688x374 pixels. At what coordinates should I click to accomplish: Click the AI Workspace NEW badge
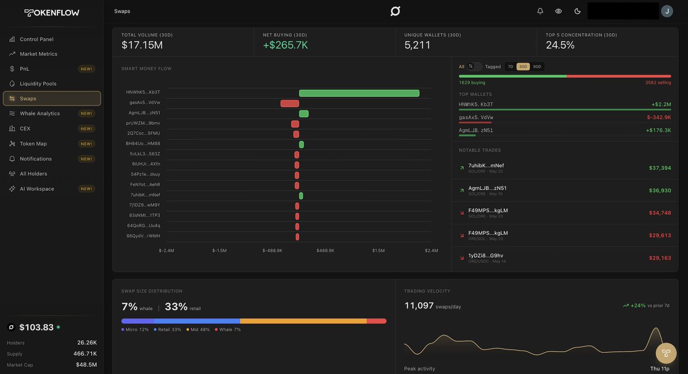[x=87, y=188]
